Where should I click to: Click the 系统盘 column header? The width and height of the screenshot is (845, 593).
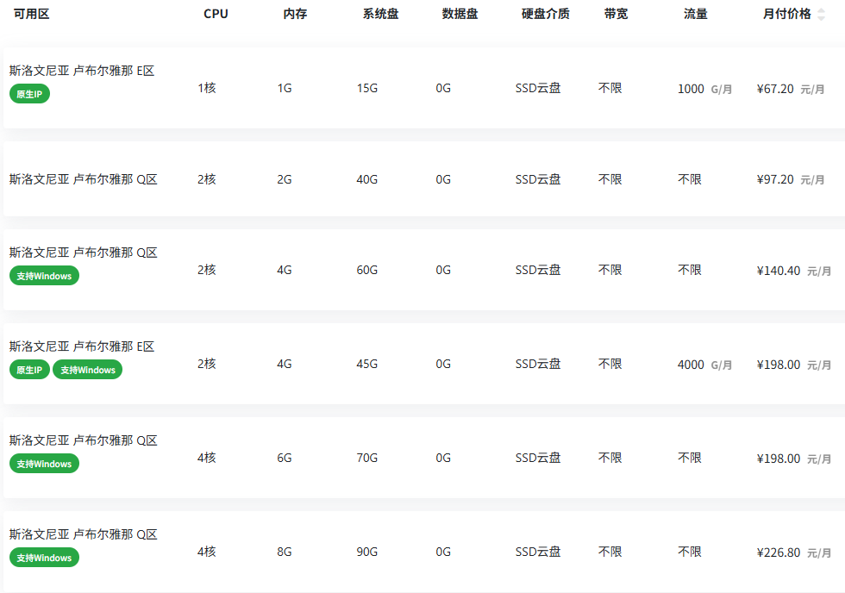pyautogui.click(x=380, y=14)
